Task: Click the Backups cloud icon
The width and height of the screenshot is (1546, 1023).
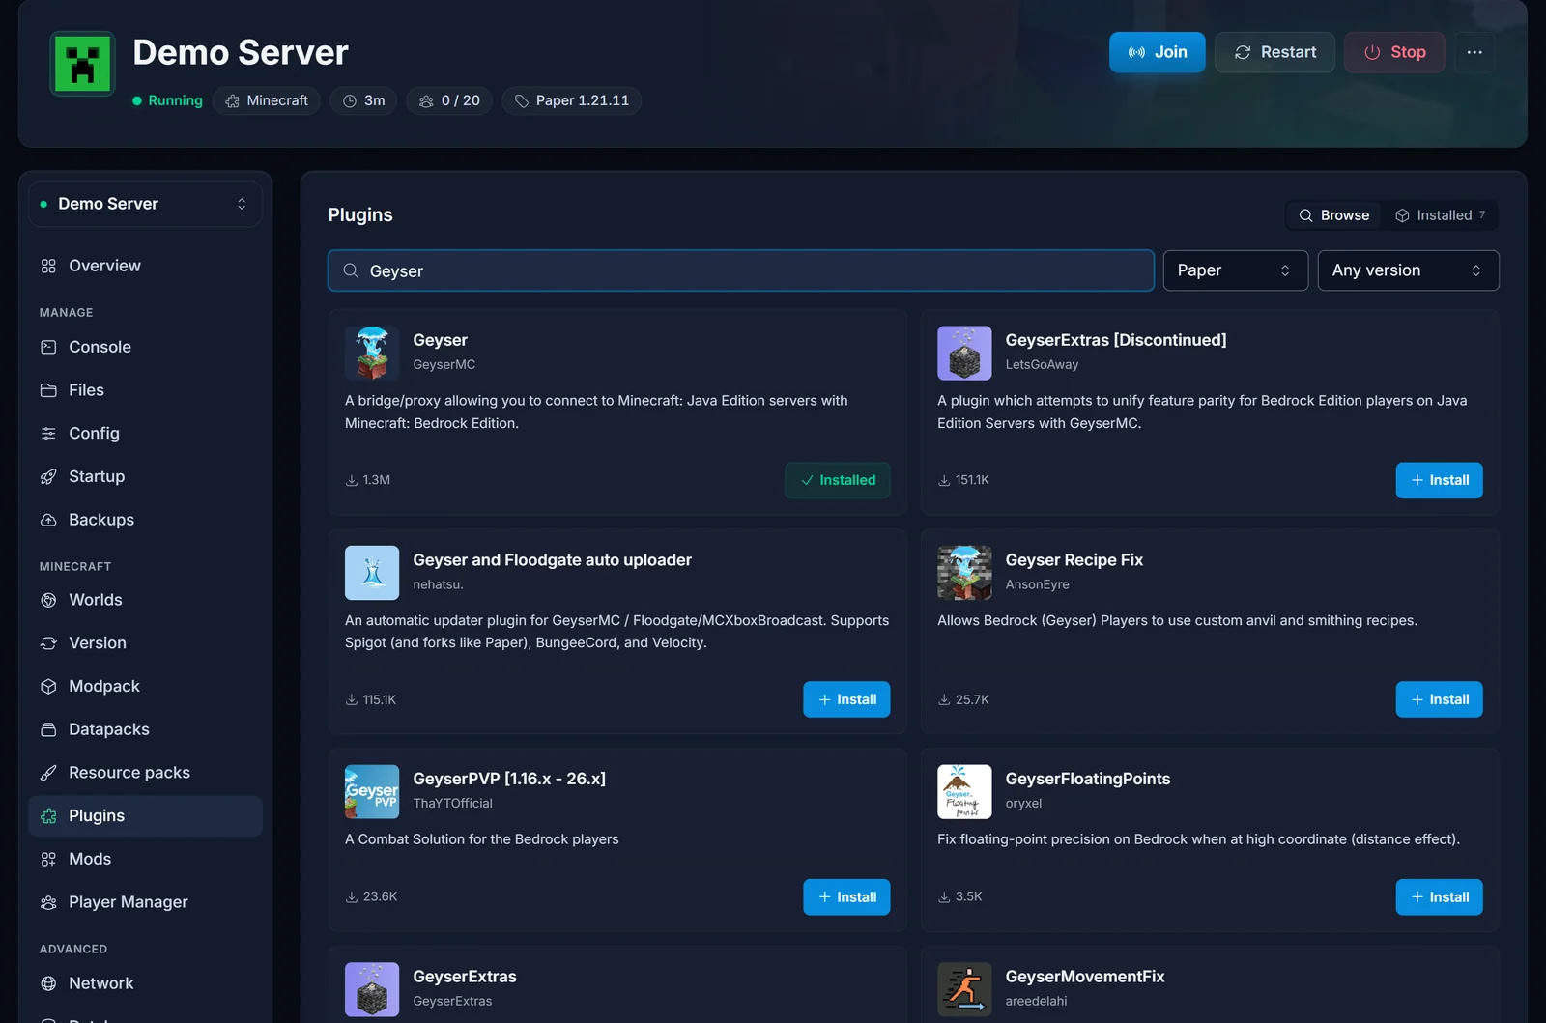Action: [x=48, y=520]
